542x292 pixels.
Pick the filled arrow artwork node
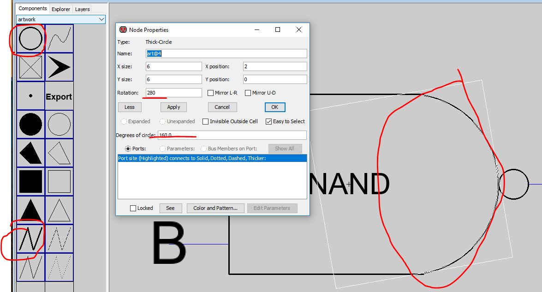(59, 67)
